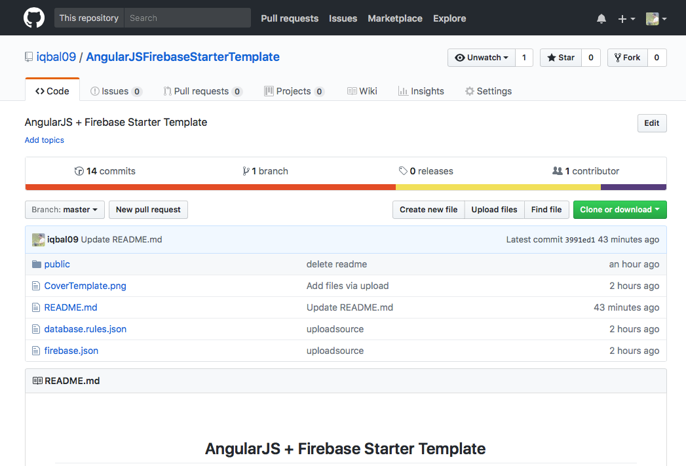Toggle Unwatch dropdown for this repository
This screenshot has height=466, width=686.
(482, 57)
